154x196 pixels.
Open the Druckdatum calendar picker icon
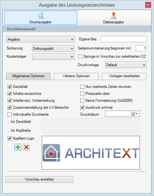click(135, 114)
